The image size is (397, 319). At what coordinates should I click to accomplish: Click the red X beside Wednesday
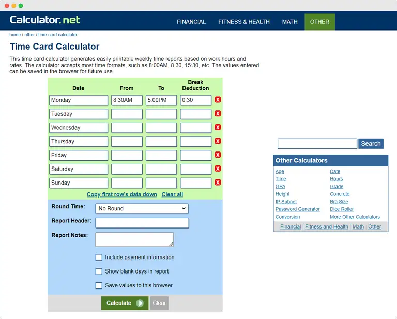tap(218, 127)
